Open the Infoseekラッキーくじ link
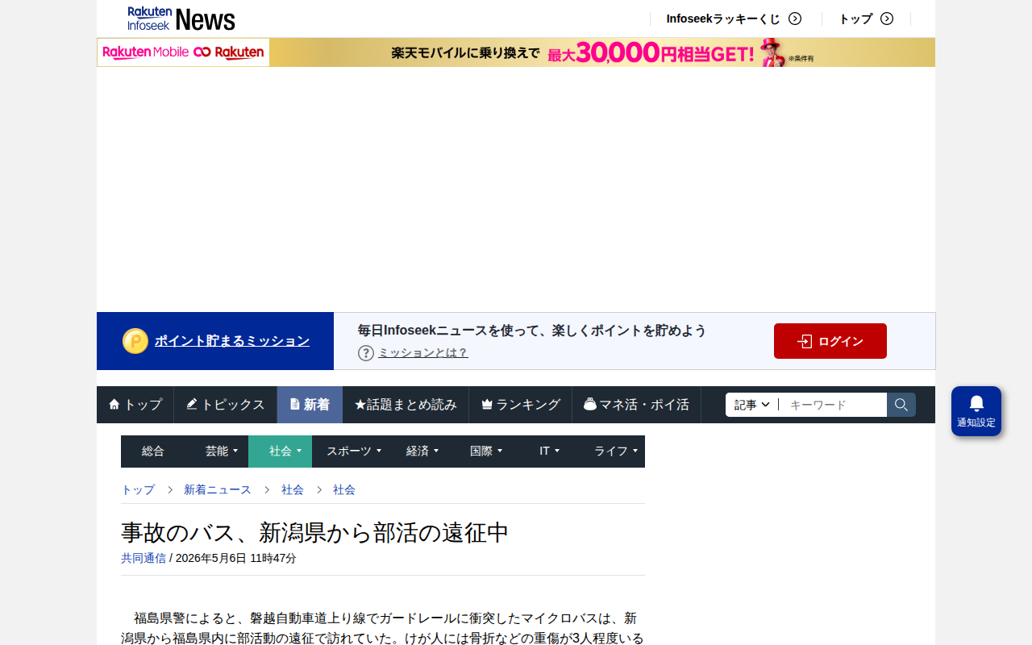Viewport: 1032px width, 645px height. coord(723,19)
